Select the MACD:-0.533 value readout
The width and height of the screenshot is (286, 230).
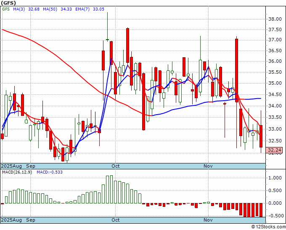[50, 172]
